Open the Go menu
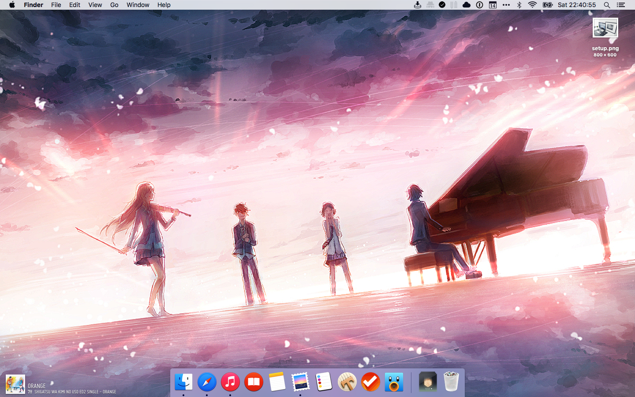 tap(114, 5)
